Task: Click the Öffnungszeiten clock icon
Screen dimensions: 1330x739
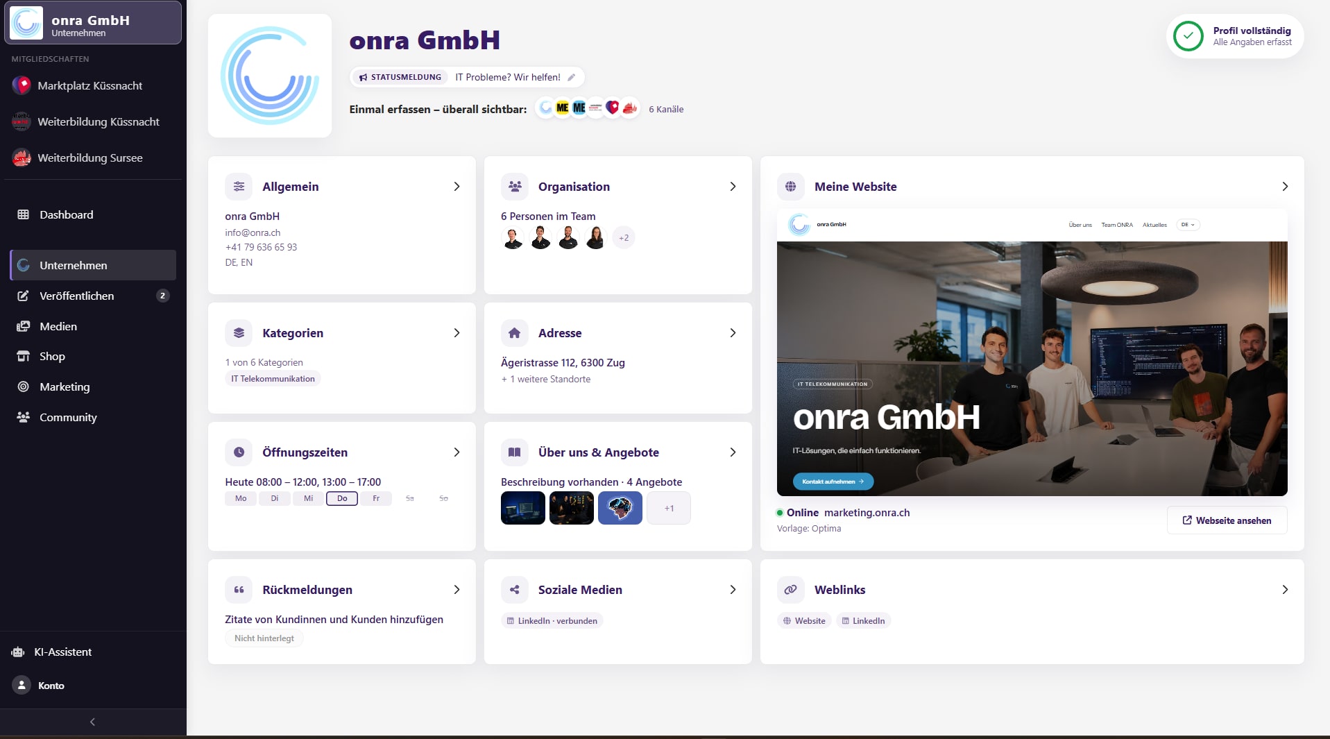Action: [x=239, y=452]
